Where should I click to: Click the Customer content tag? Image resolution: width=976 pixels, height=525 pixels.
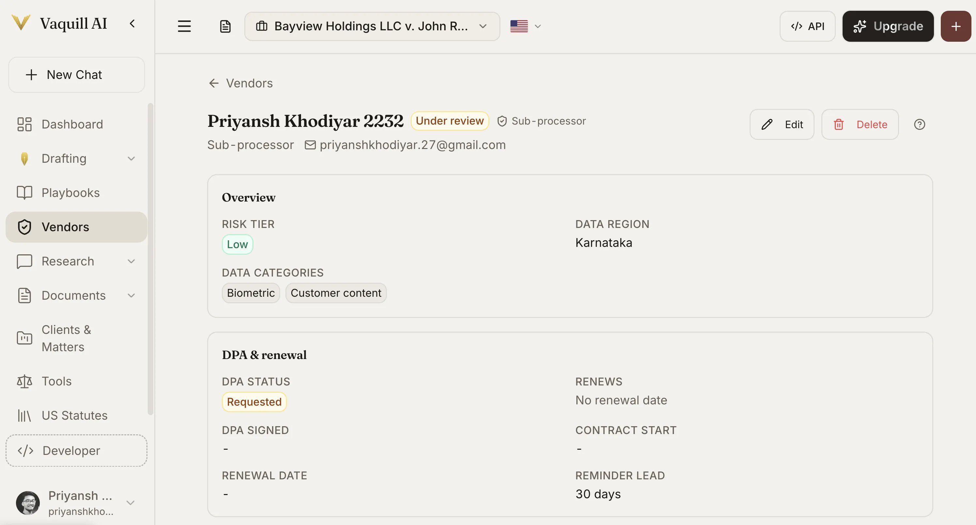click(336, 293)
